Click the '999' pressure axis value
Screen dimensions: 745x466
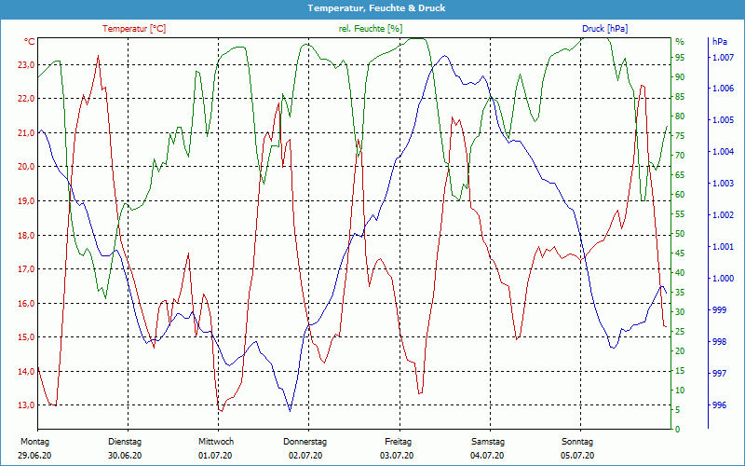tap(720, 310)
